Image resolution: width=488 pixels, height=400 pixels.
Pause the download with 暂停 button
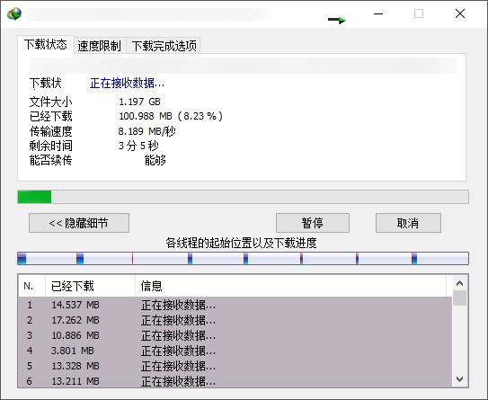[313, 223]
